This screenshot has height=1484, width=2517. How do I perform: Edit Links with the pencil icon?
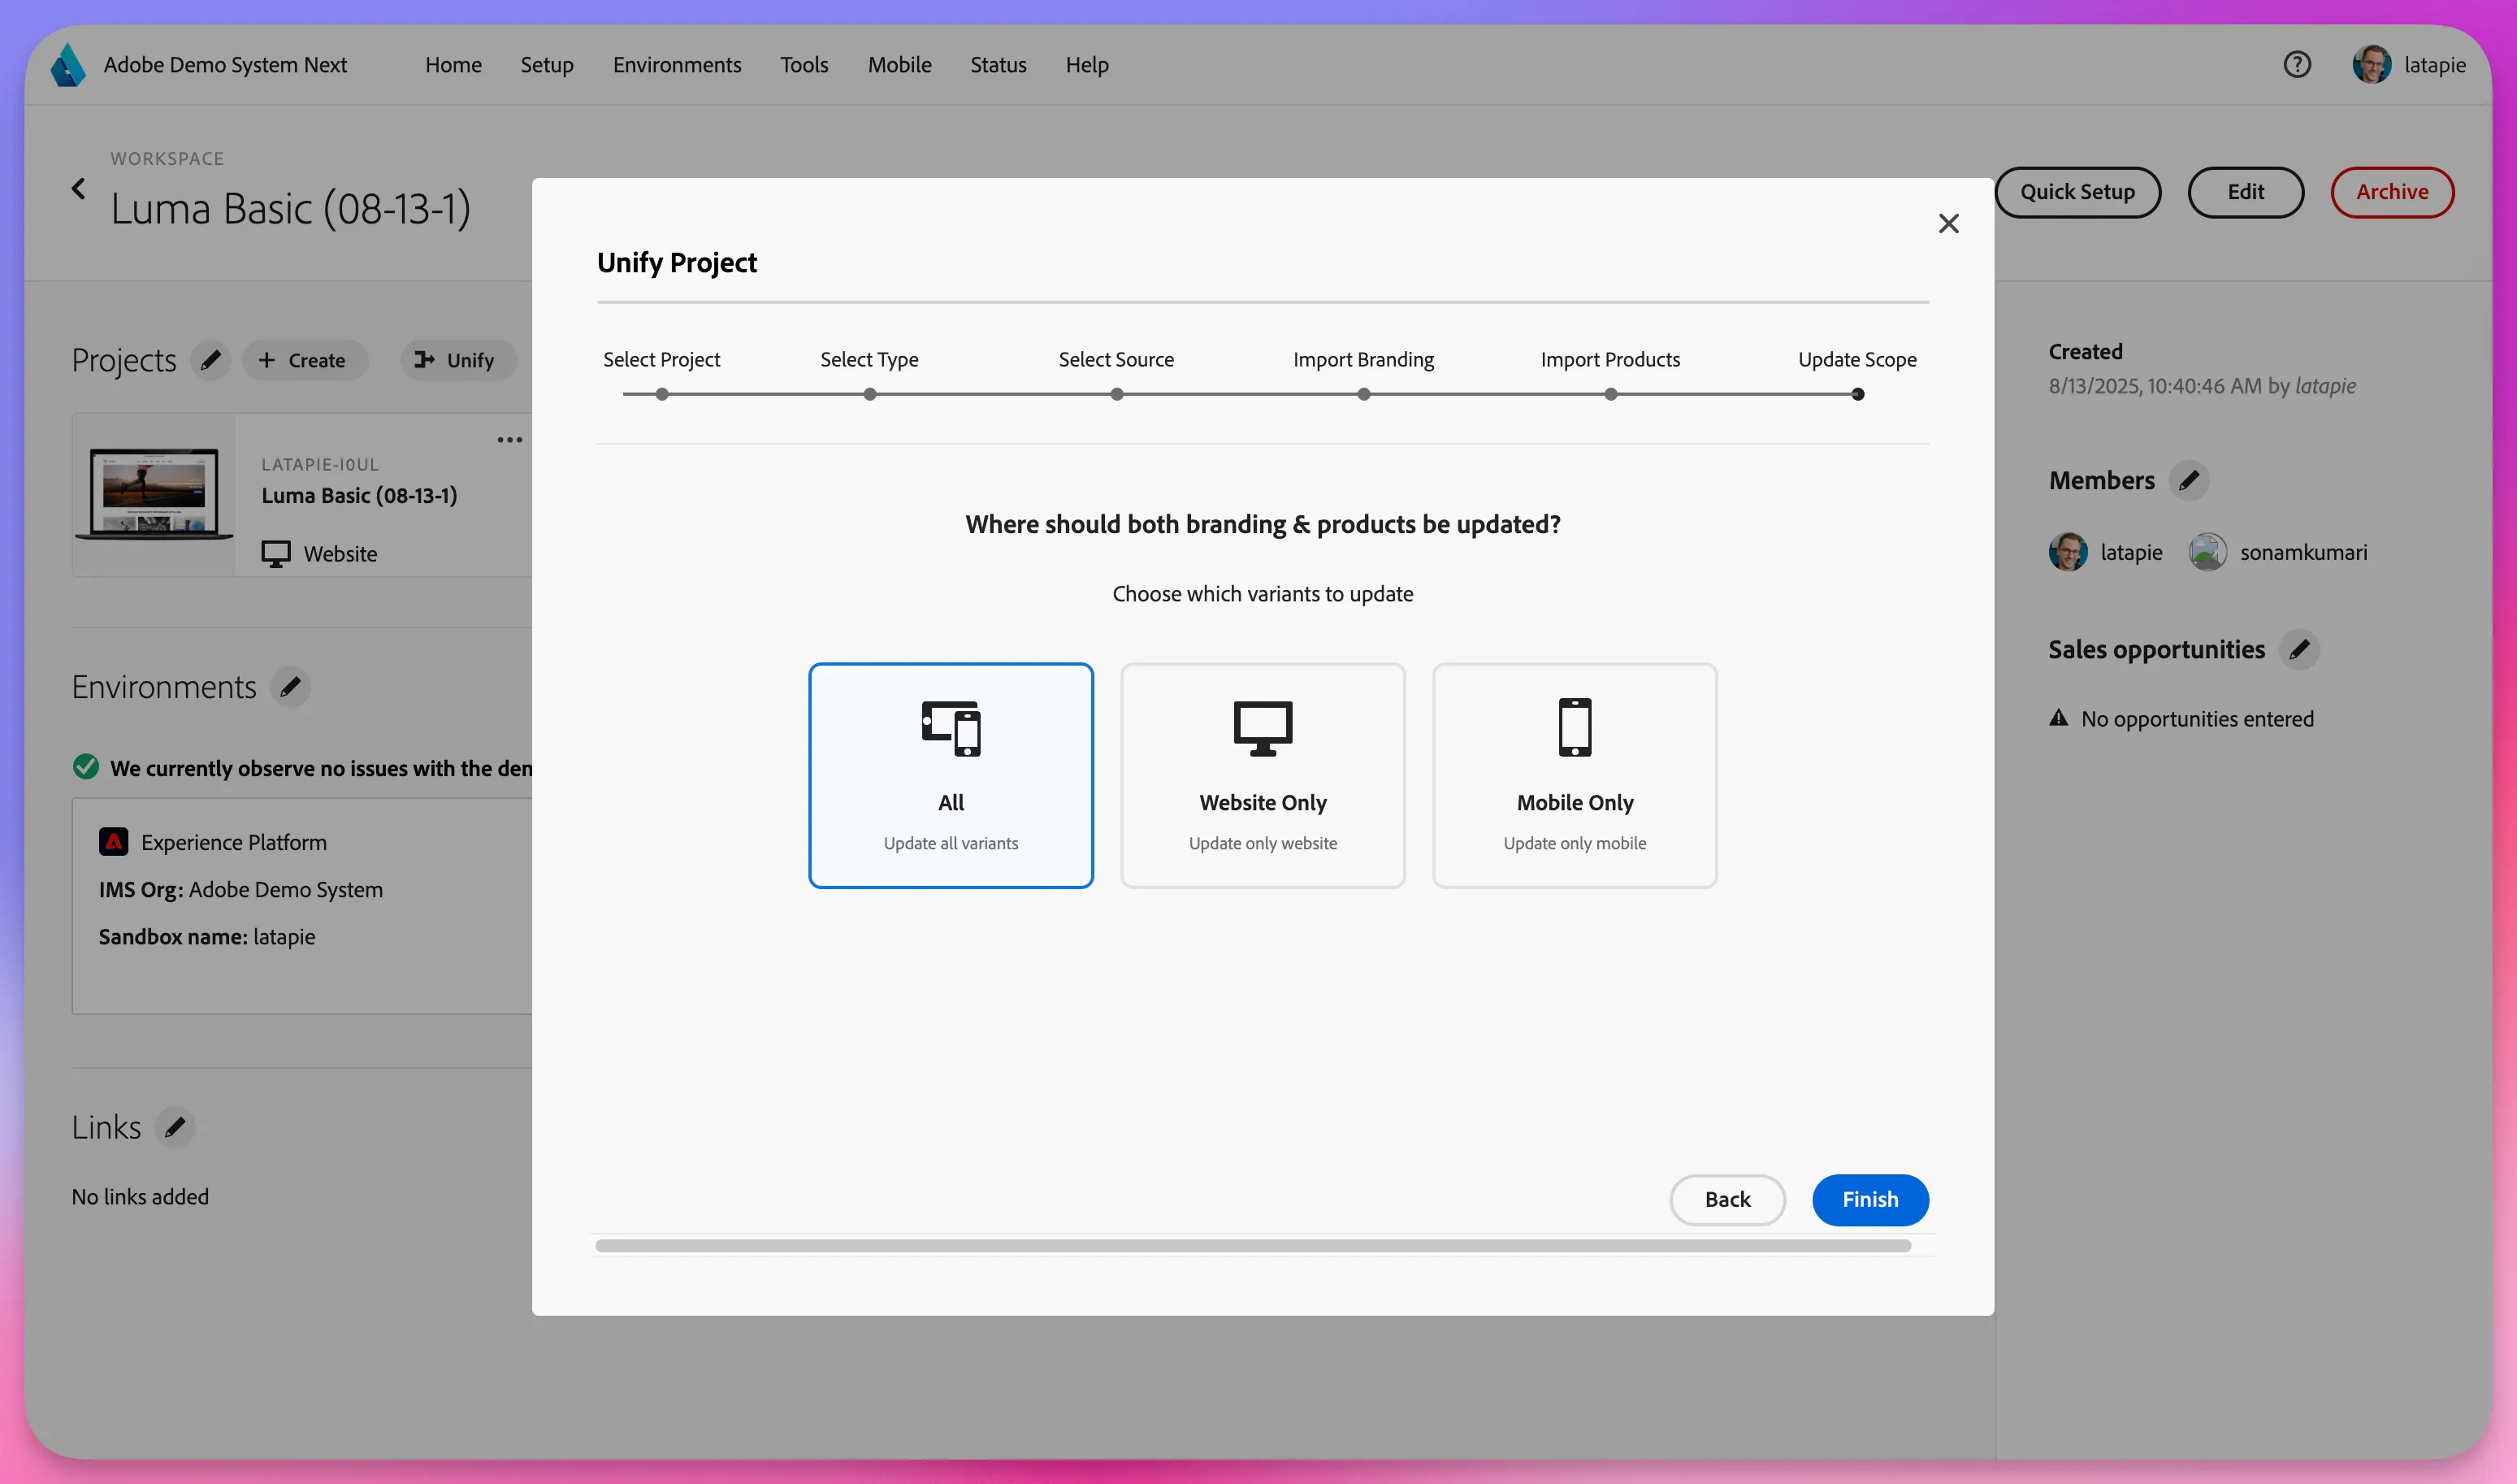pyautogui.click(x=175, y=1127)
